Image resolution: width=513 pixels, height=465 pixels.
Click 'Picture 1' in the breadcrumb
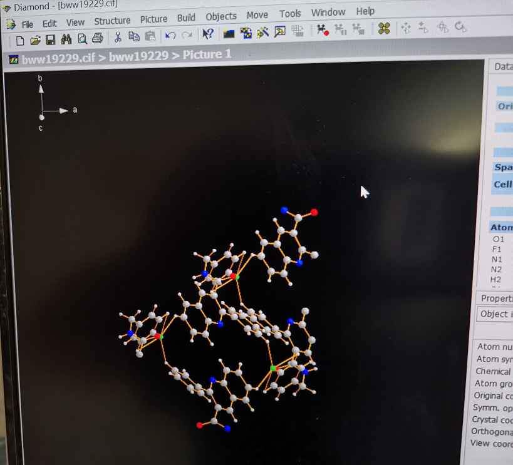coord(207,54)
